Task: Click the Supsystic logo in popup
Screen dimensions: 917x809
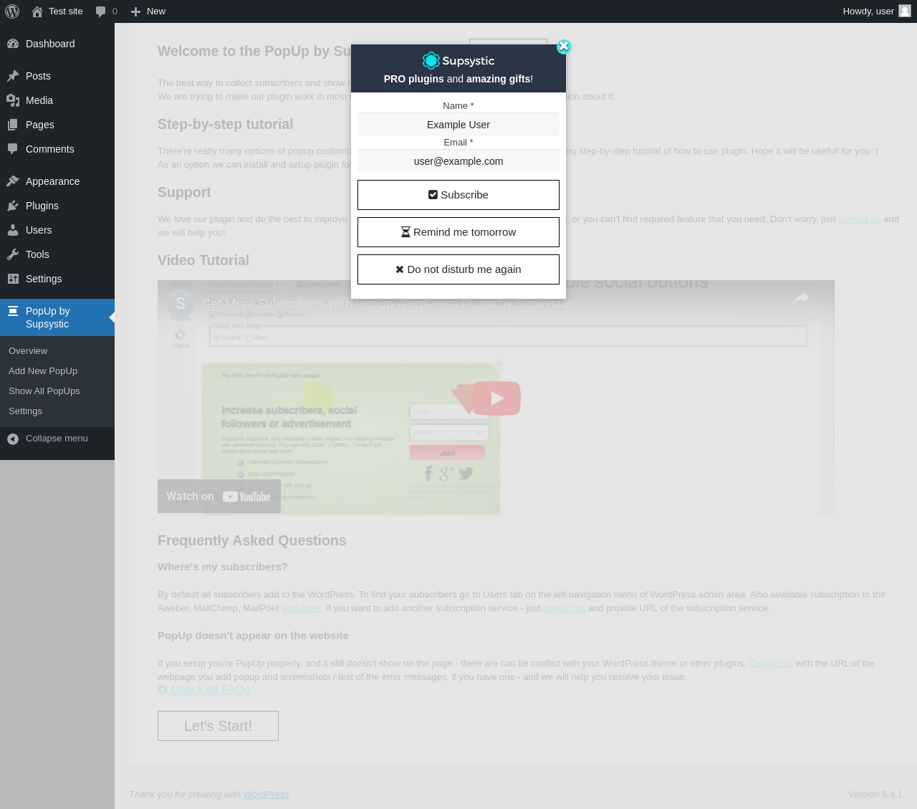Action: (458, 61)
